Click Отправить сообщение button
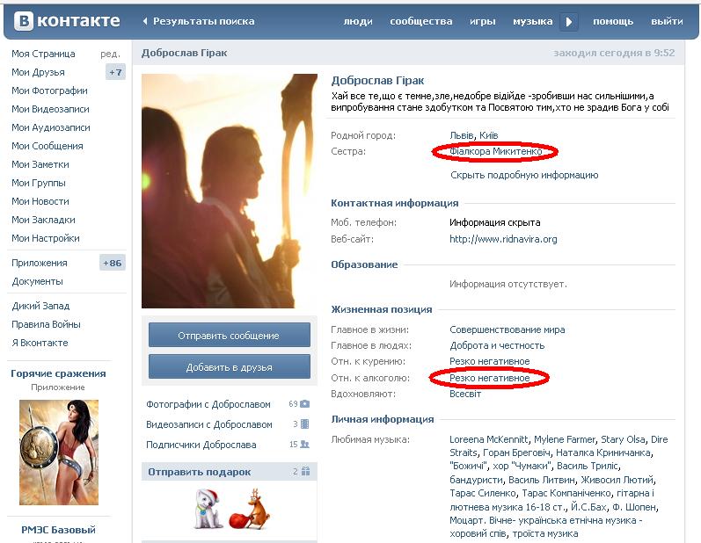Screen dimensions: 701x543 click(x=230, y=336)
